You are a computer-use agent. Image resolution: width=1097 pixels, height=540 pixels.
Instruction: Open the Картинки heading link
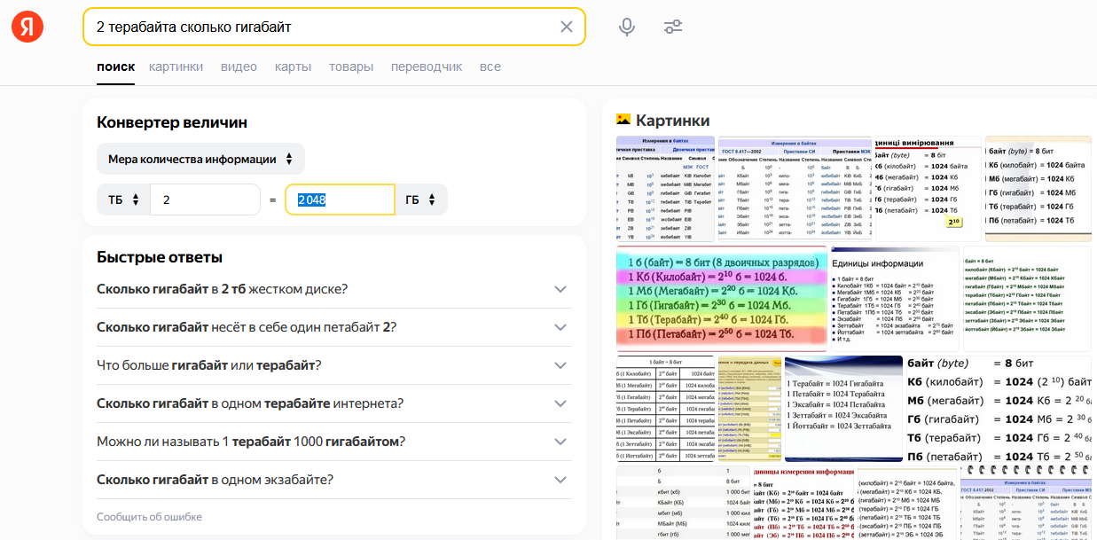point(672,121)
